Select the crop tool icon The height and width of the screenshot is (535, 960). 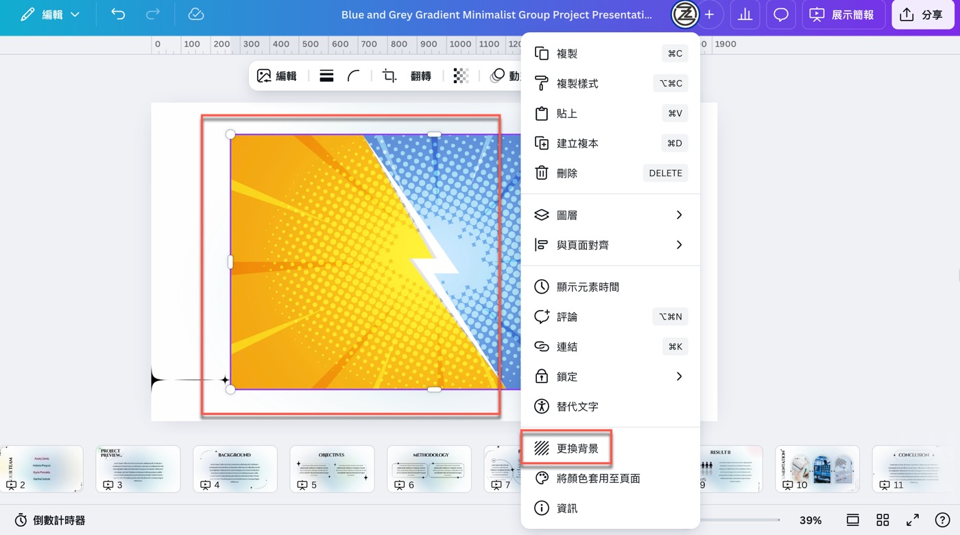pyautogui.click(x=389, y=76)
